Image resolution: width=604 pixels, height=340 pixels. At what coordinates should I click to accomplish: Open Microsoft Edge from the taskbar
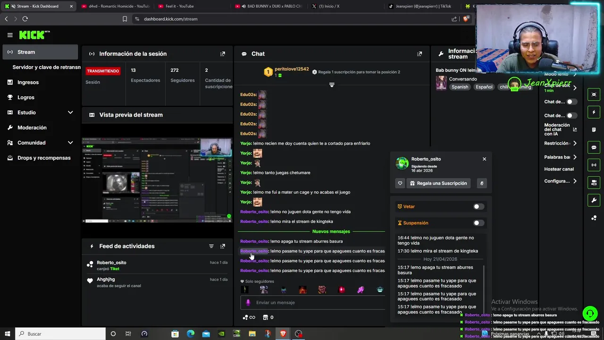coord(191,334)
